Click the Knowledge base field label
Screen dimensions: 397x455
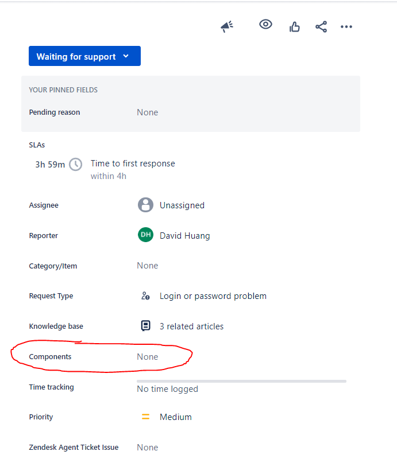(x=56, y=326)
